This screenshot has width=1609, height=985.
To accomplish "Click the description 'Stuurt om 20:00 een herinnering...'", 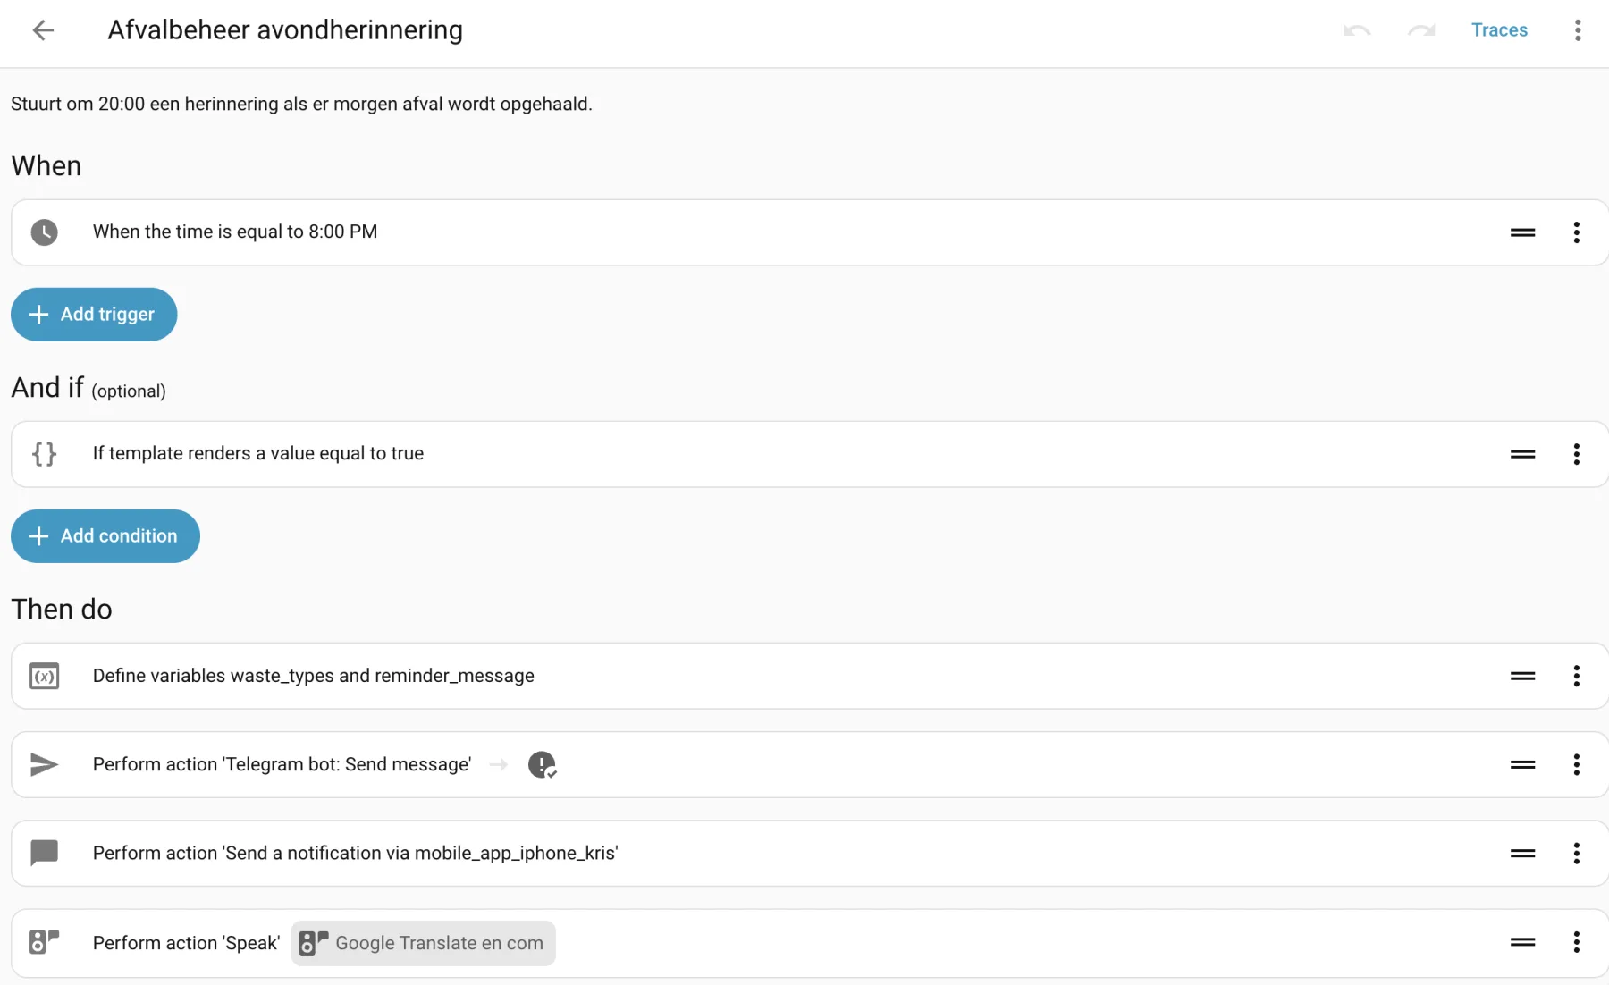I will (x=301, y=104).
